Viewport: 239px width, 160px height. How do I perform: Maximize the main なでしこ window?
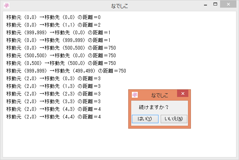tap(215, 4)
